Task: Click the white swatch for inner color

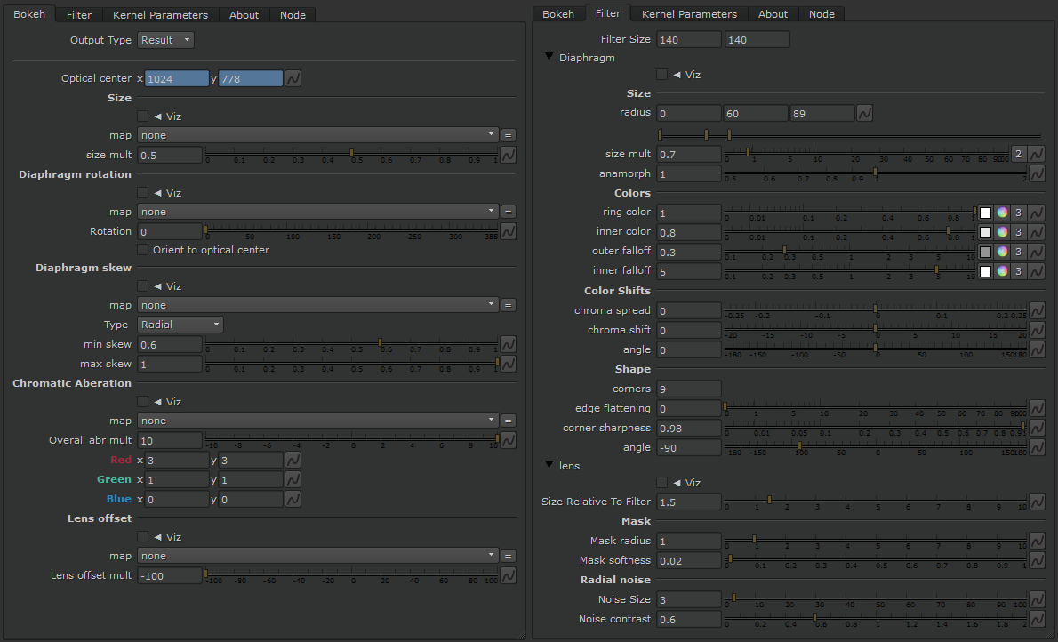Action: pos(985,232)
